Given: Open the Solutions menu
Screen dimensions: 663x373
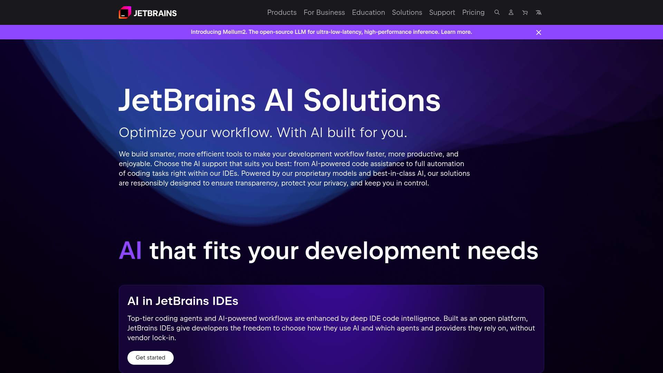Looking at the screenshot, I should (x=407, y=12).
